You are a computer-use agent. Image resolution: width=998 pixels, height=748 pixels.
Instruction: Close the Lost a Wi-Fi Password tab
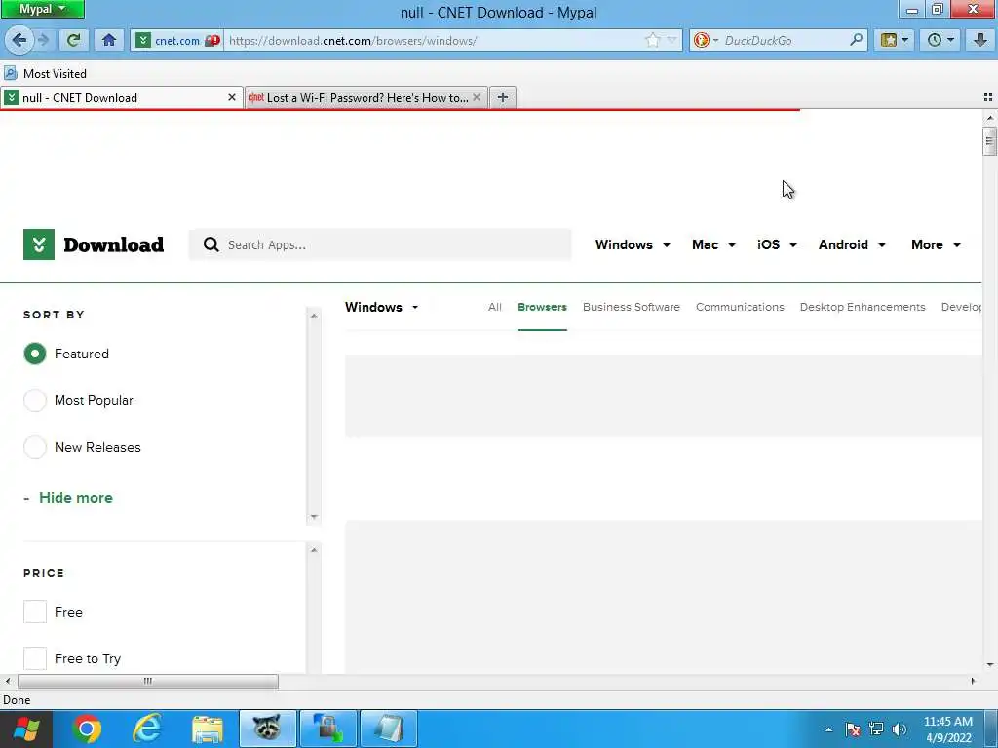click(x=476, y=98)
